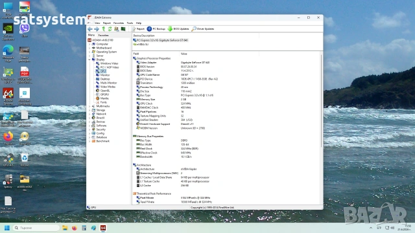Select the Monitor tree item
The image size is (415, 233).
point(103,75)
